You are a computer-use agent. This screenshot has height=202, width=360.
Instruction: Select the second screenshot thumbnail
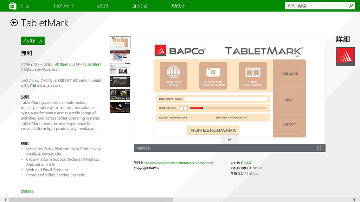pyautogui.click(x=120, y=55)
